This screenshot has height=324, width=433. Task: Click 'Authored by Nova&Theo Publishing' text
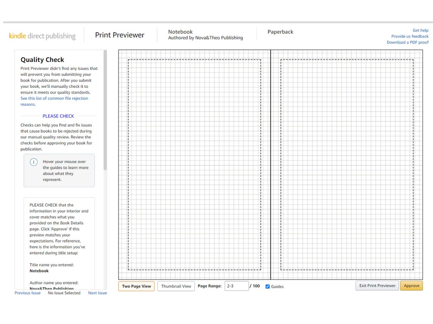point(205,38)
